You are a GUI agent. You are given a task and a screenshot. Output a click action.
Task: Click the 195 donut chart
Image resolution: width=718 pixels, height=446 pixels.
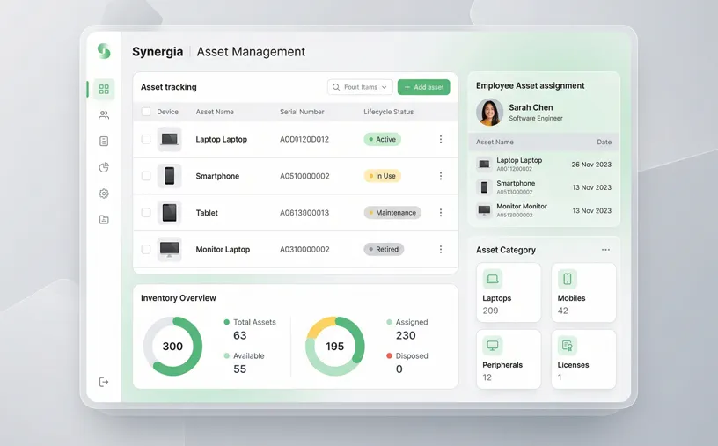(334, 347)
